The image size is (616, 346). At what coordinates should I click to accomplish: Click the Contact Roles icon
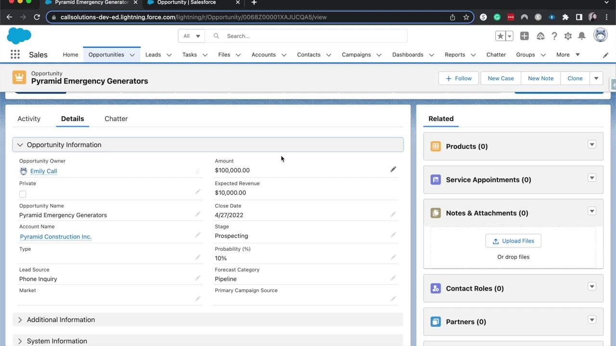[x=436, y=288]
